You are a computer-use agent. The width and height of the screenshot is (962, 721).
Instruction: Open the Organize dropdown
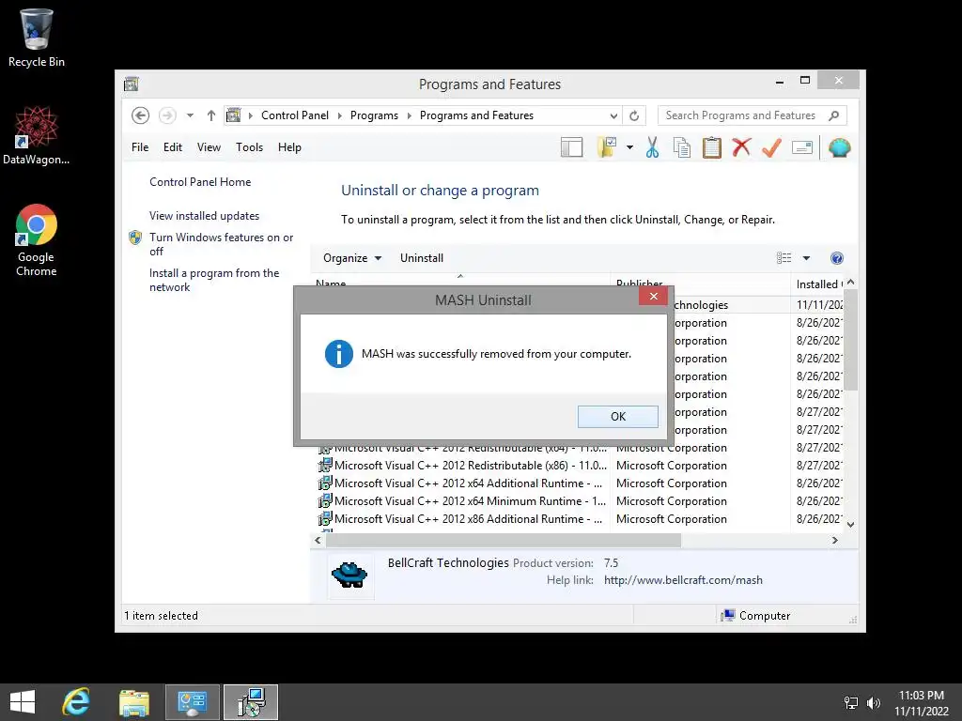coord(352,258)
